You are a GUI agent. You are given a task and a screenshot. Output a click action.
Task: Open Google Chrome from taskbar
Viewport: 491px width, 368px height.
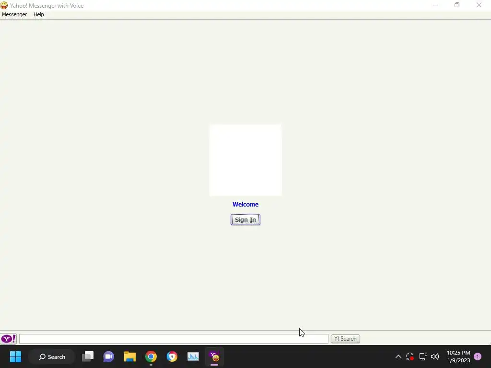[x=151, y=356]
